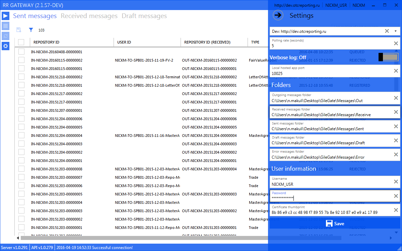Clear the Username field

click(x=396, y=181)
